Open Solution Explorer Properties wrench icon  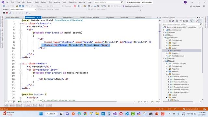point(197,21)
